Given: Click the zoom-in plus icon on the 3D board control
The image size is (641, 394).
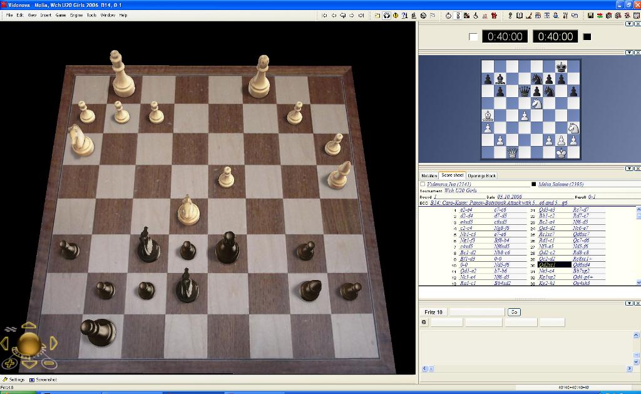Looking at the screenshot, I should (10, 363).
